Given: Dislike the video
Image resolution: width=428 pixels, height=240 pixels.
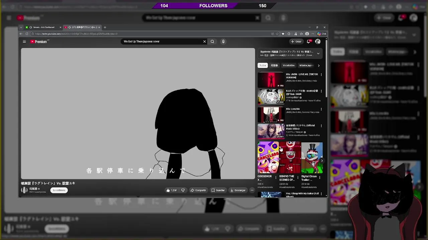Looking at the screenshot, I should coord(183,190).
